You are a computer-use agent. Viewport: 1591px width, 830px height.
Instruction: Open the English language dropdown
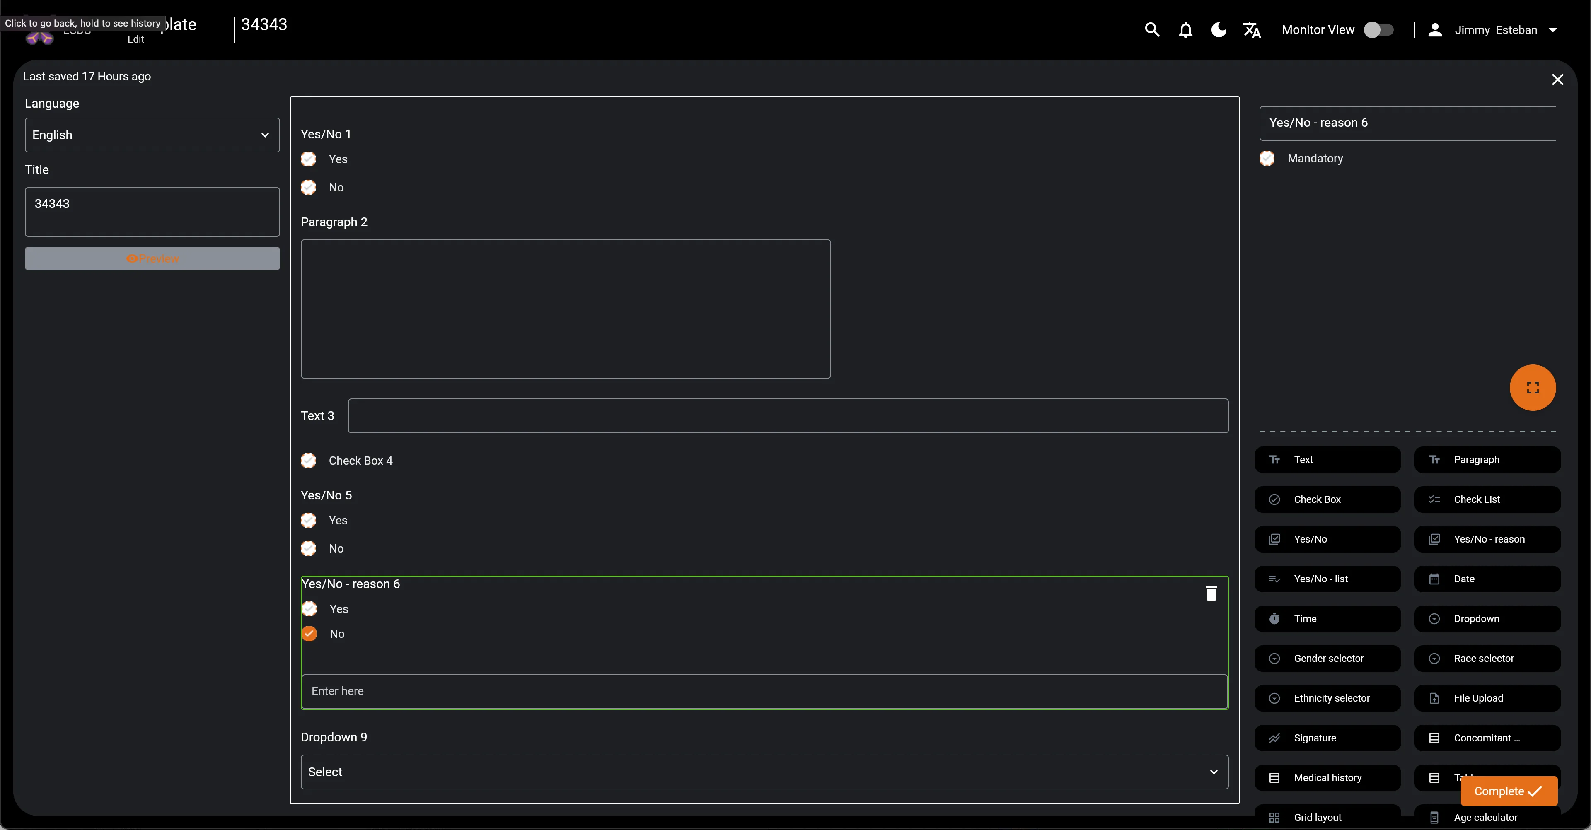(152, 135)
